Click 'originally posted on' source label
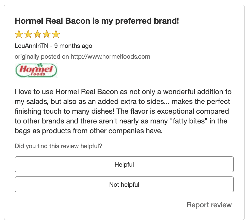The width and height of the screenshot is (249, 224). pyautogui.click(x=42, y=57)
